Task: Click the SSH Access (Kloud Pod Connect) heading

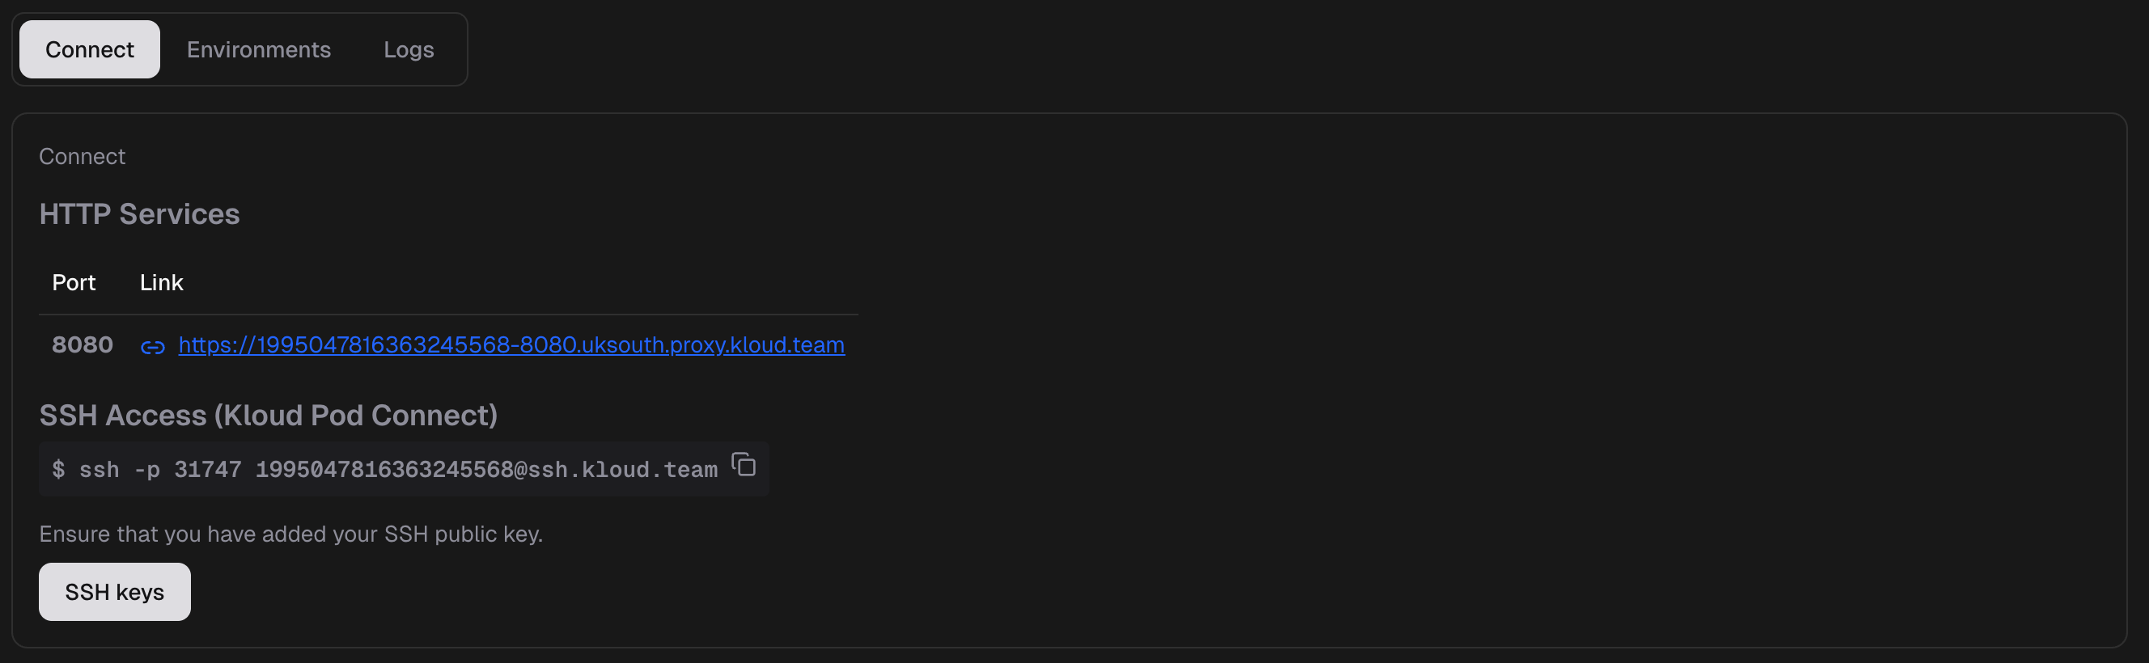Action: [x=269, y=416]
